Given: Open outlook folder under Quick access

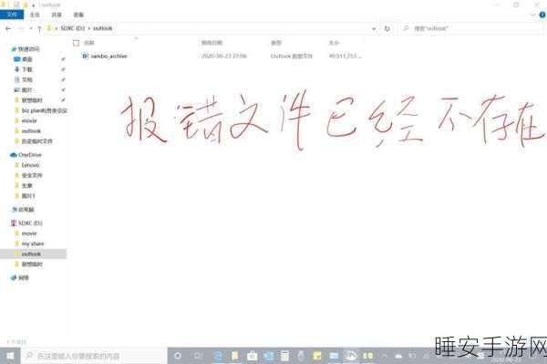Looking at the screenshot, I should (31, 130).
